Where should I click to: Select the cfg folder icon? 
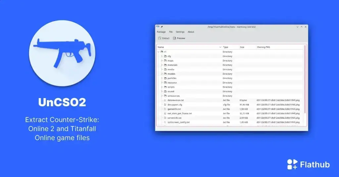[x=165, y=56]
